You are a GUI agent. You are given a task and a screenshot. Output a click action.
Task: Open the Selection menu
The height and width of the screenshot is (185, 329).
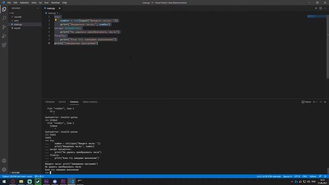pos(24,3)
